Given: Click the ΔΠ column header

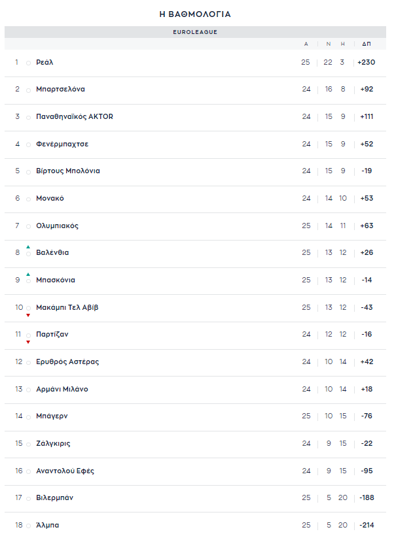Looking at the screenshot, I should [x=367, y=44].
